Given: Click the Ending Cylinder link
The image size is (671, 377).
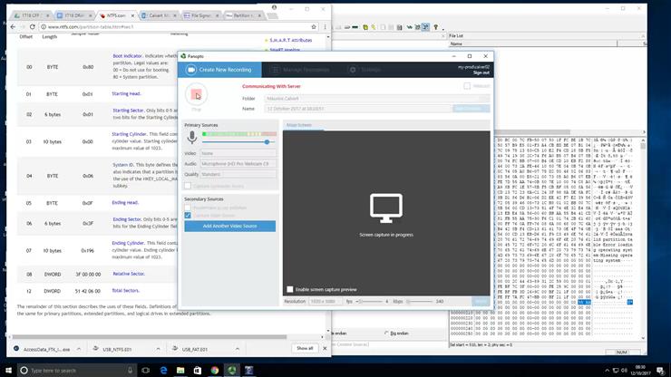Looking at the screenshot, I should click(x=128, y=243).
